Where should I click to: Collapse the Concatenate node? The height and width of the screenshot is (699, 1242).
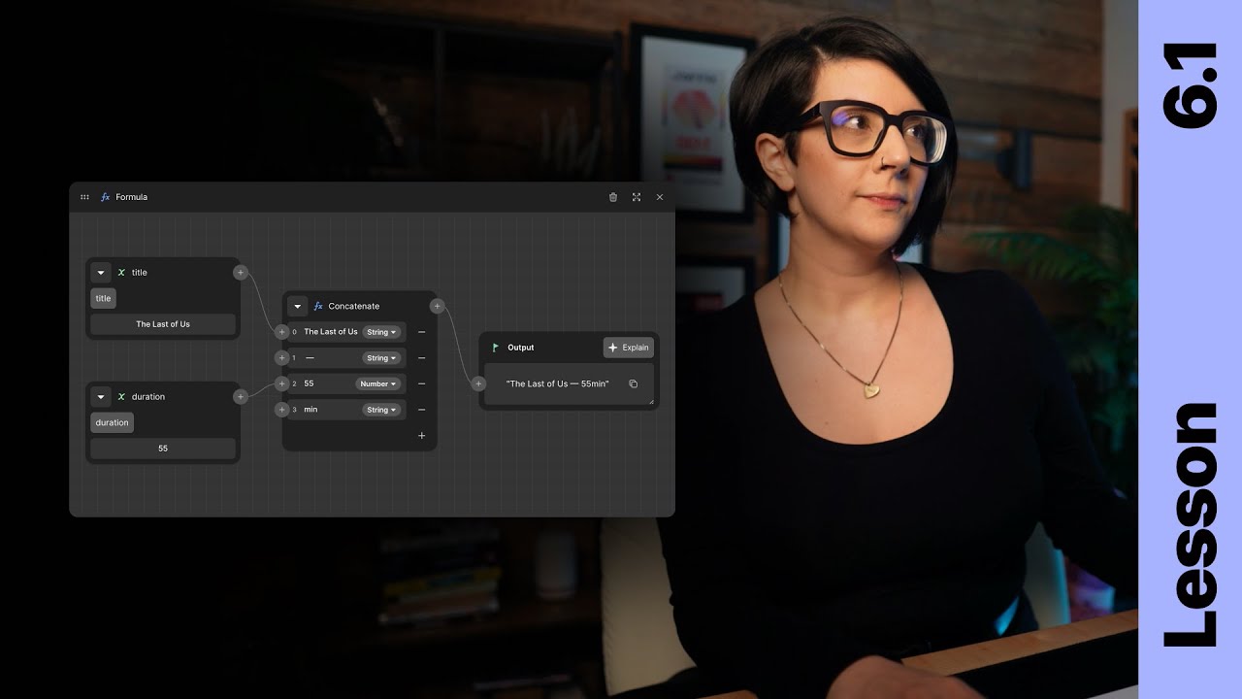(298, 306)
